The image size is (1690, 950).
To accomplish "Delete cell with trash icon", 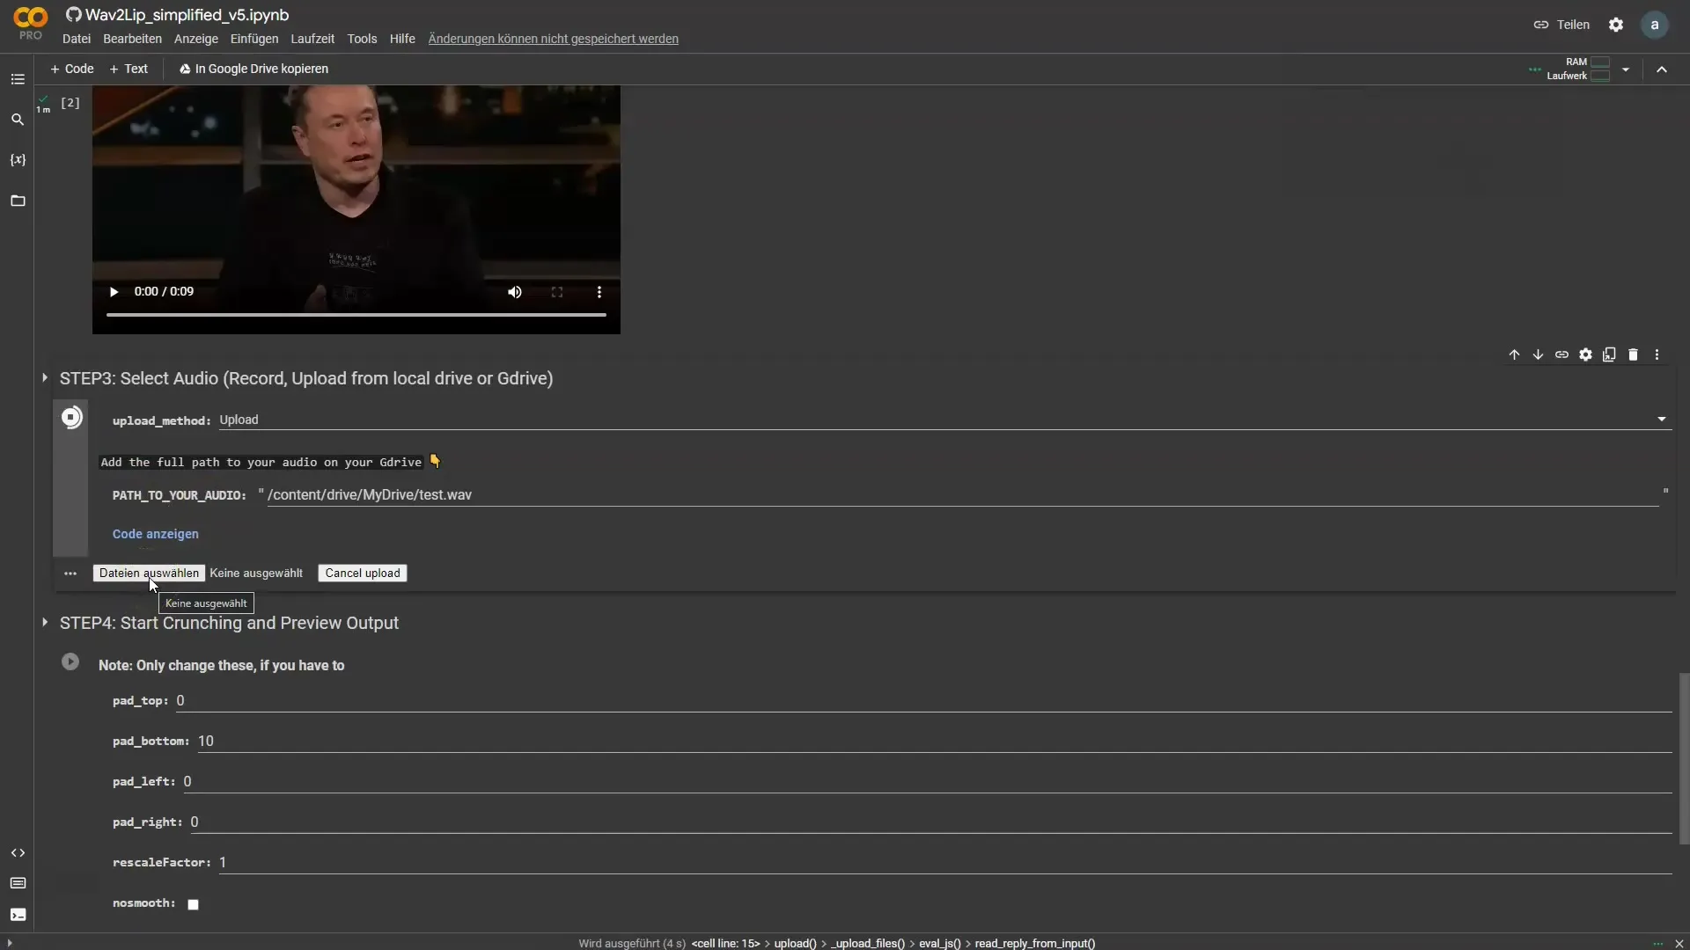I will 1633,354.
